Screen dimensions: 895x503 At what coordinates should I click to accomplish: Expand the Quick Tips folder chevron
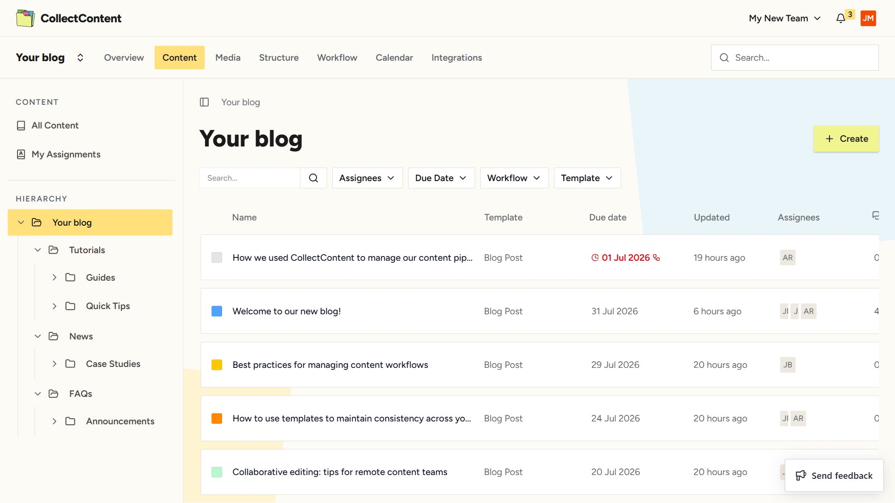tap(55, 306)
